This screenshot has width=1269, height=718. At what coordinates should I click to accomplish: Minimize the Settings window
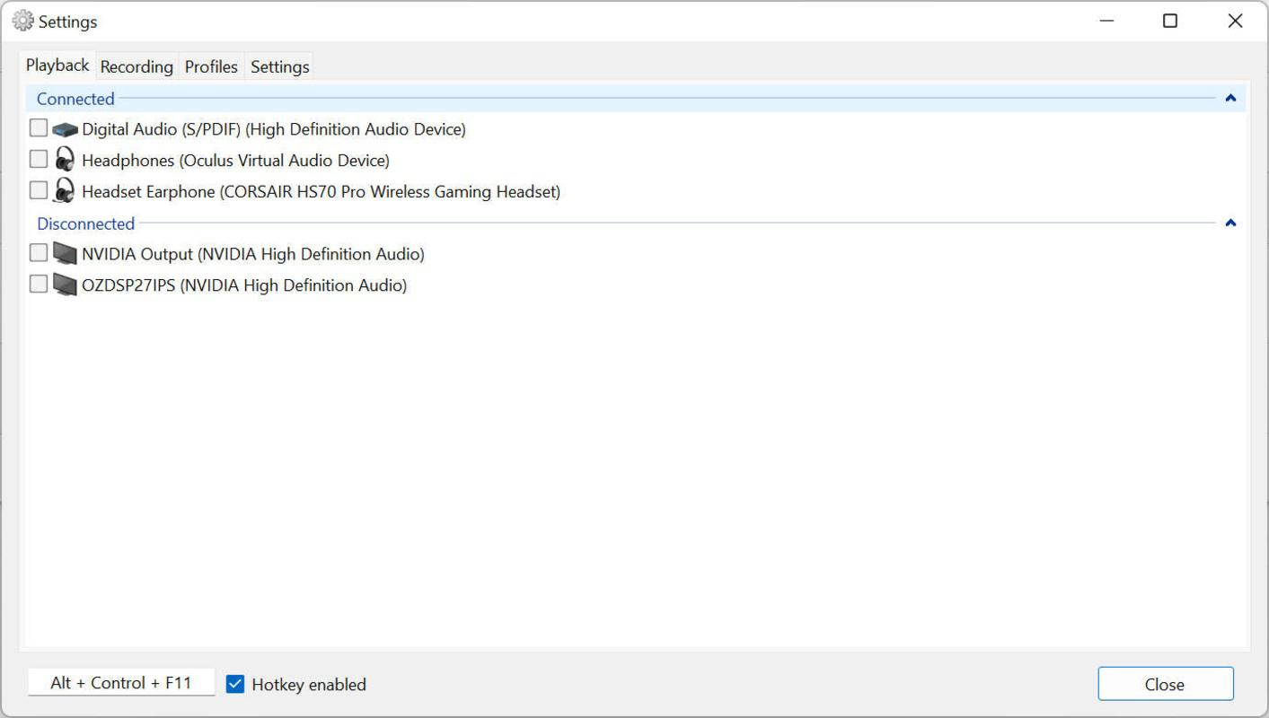tap(1106, 21)
